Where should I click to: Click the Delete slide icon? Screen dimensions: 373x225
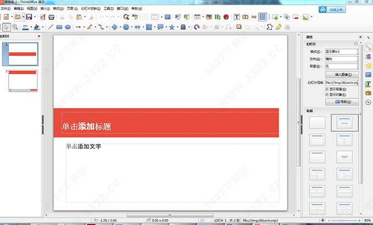pyautogui.click(x=296, y=17)
